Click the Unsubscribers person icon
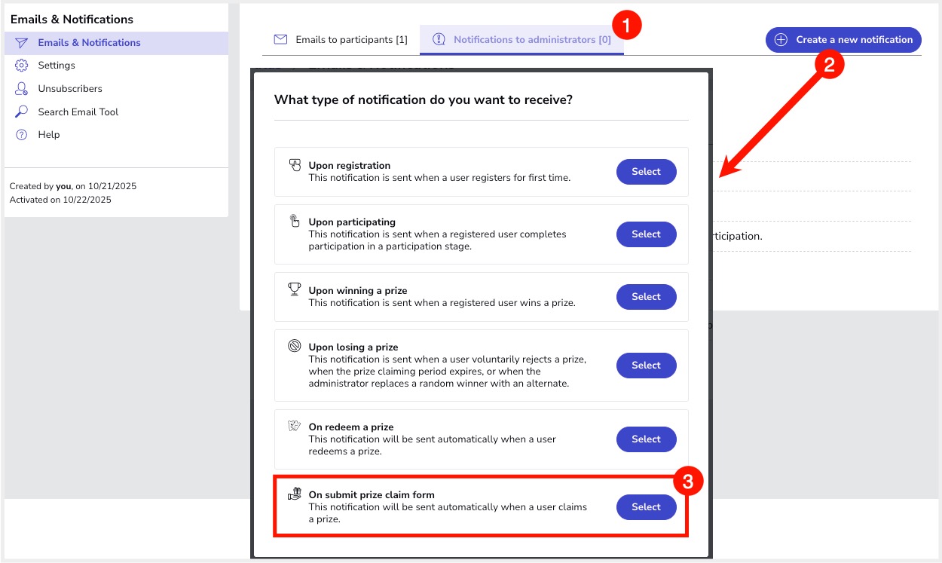 pos(22,89)
